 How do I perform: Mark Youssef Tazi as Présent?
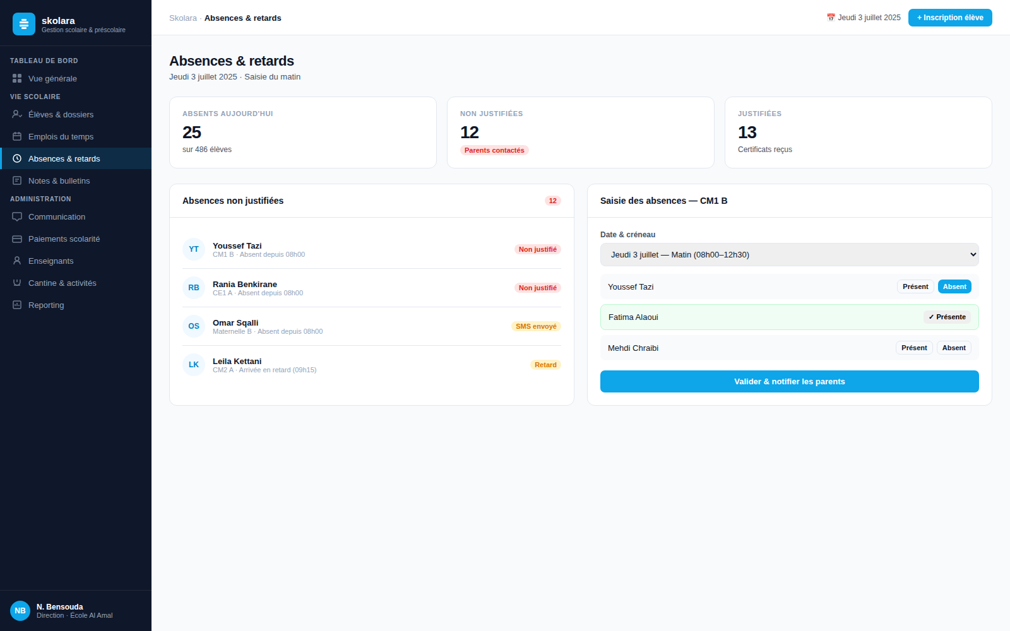pos(915,286)
